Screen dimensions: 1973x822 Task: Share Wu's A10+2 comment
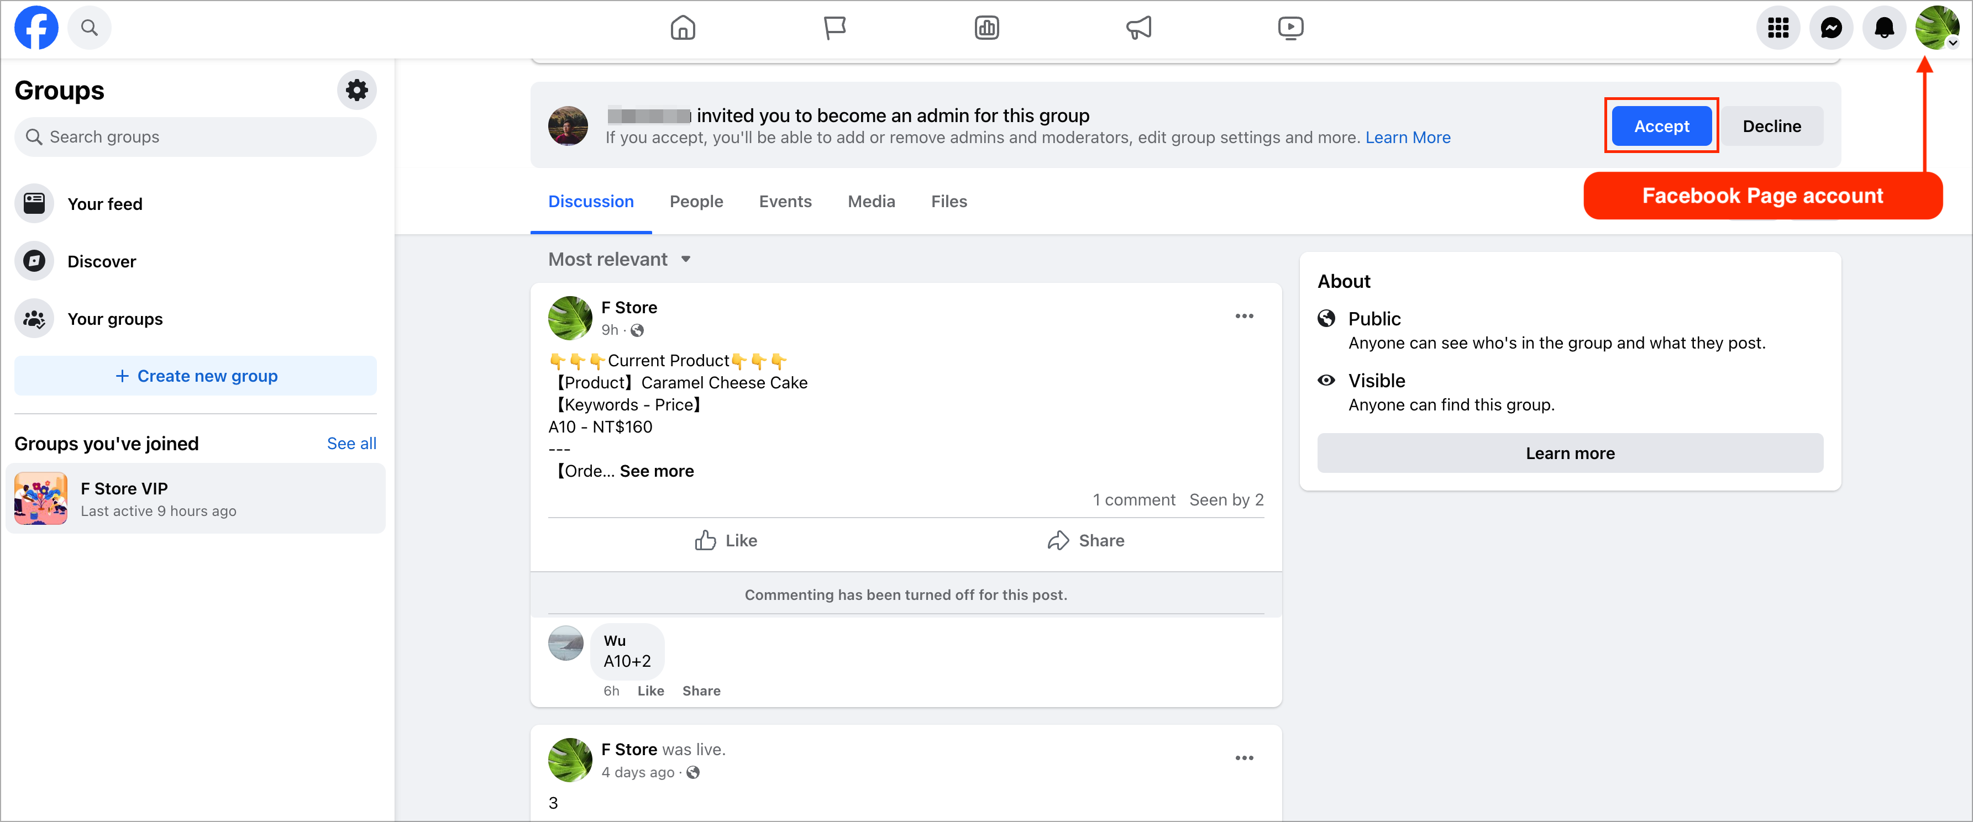[x=701, y=691]
